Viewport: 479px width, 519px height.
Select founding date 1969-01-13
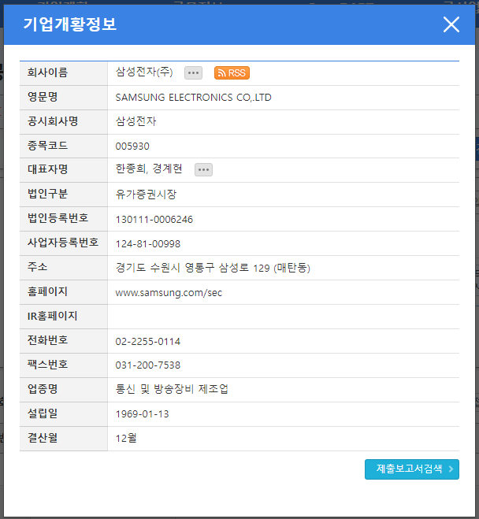pos(143,413)
